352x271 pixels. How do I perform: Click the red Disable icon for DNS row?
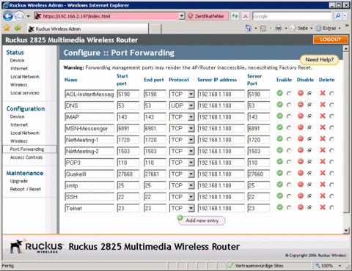[301, 105]
